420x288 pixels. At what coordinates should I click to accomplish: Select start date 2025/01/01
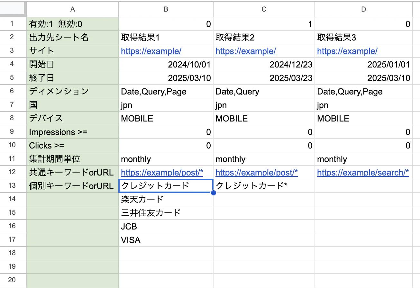click(x=364, y=64)
